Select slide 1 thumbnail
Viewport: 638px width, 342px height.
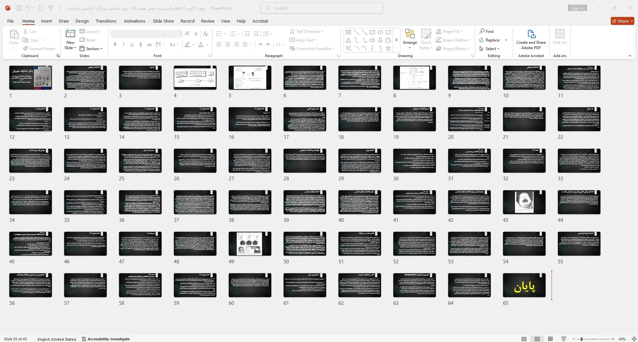[x=30, y=78]
